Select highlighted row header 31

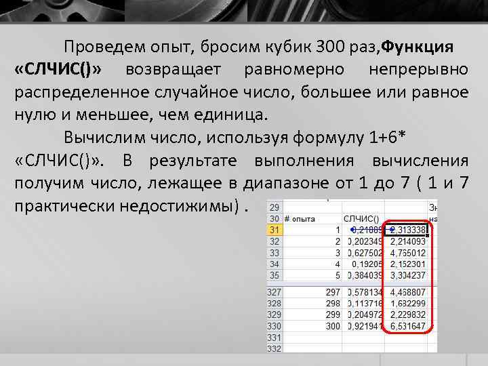274,230
